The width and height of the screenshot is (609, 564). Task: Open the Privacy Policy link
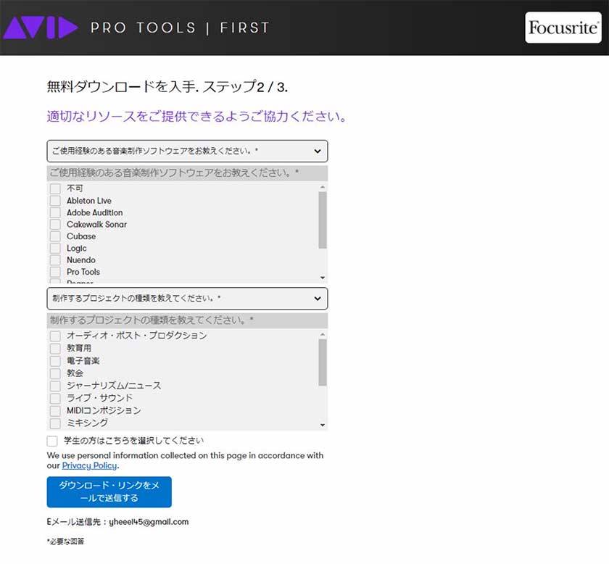pyautogui.click(x=89, y=465)
